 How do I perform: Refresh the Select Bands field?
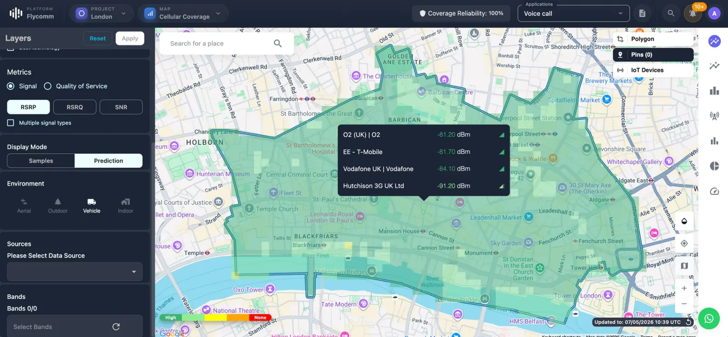click(x=116, y=327)
